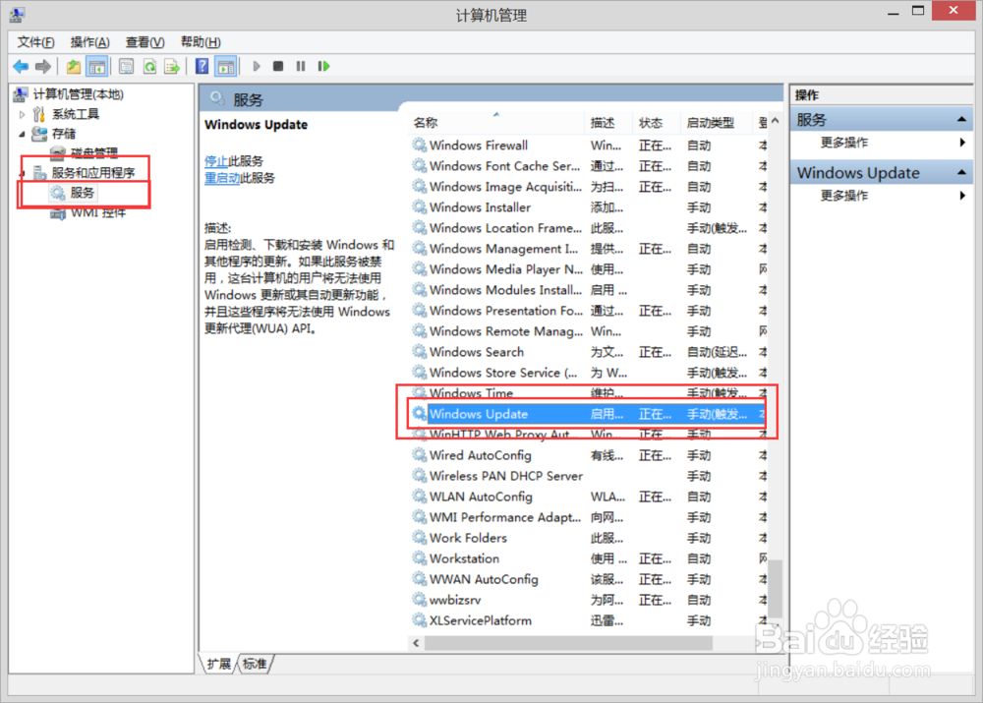Screen dimensions: 983x703
Task: Select Windows Font Cache Service row
Action: pyautogui.click(x=588, y=166)
